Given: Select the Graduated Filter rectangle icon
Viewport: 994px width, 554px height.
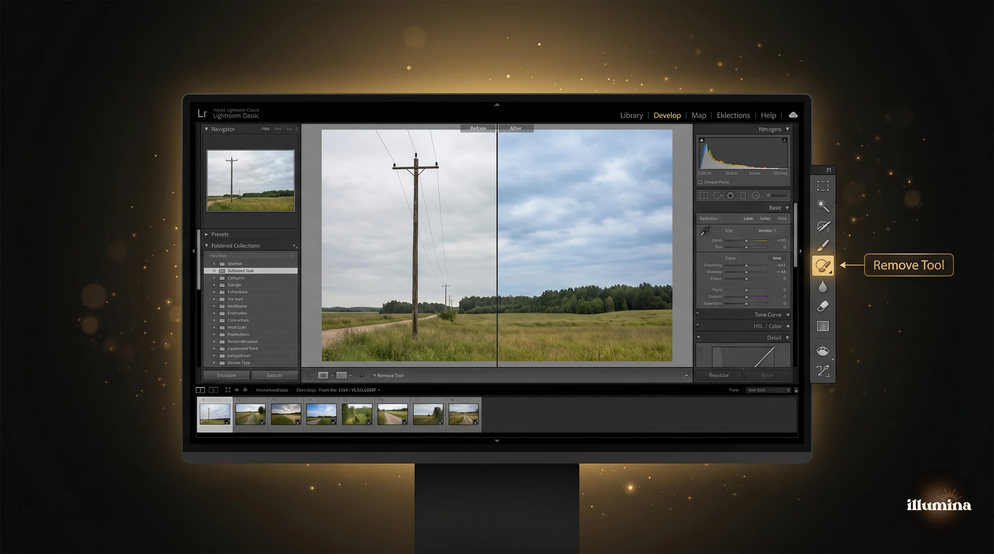Looking at the screenshot, I should click(823, 326).
